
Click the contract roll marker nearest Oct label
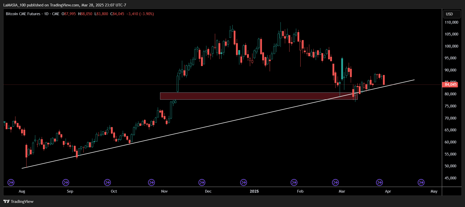107,183
